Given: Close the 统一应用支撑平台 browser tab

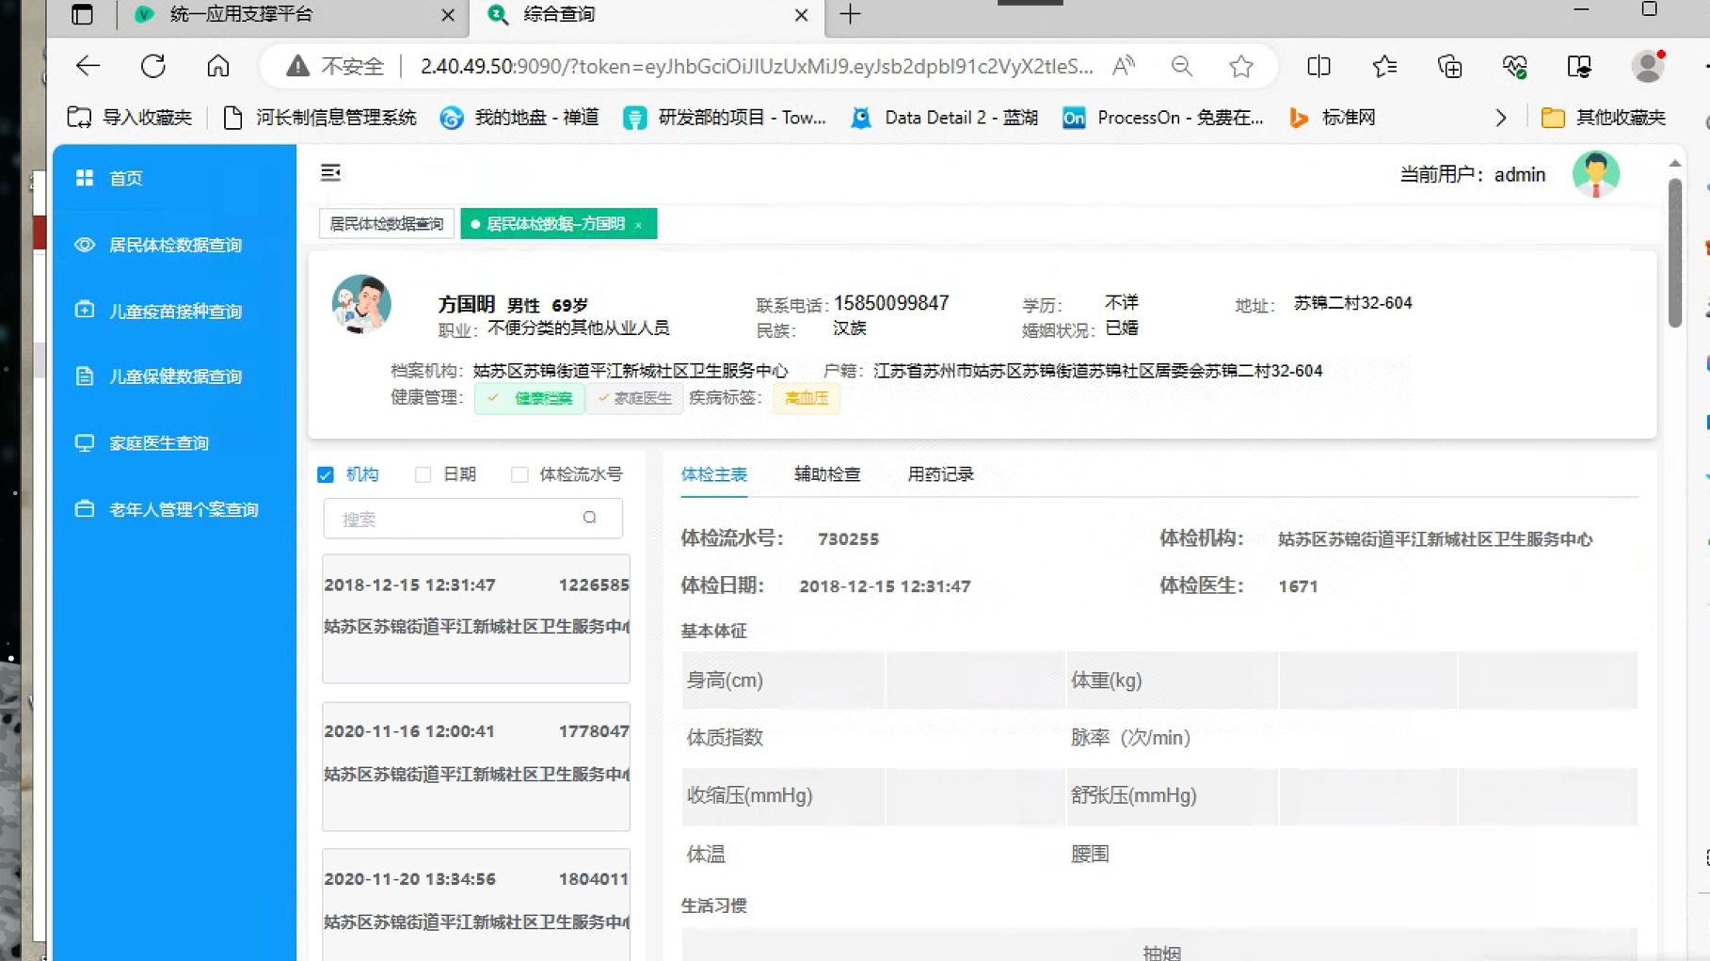Looking at the screenshot, I should tap(448, 15).
